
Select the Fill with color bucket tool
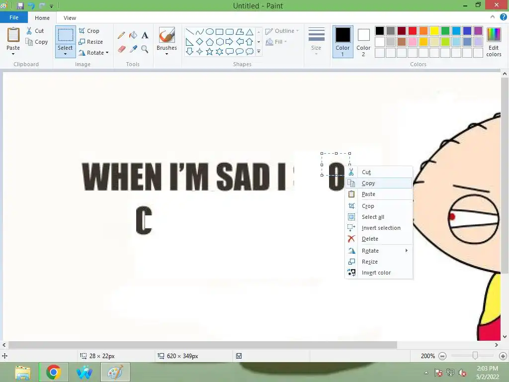(x=133, y=35)
